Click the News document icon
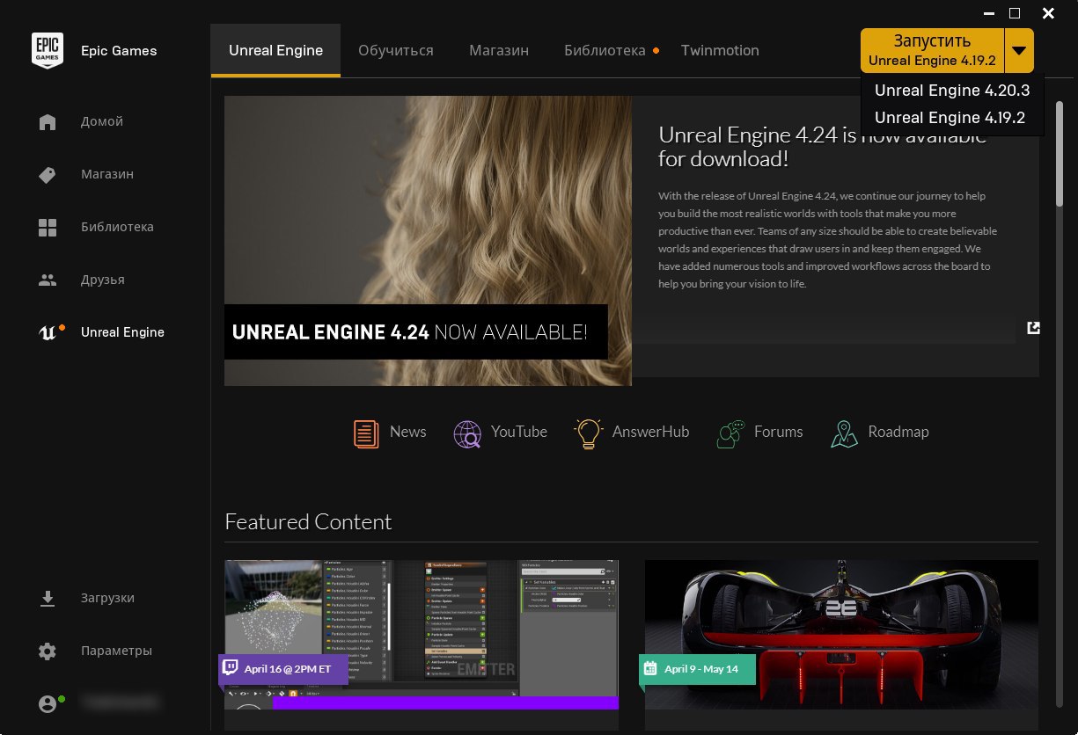The height and width of the screenshot is (735, 1078). (366, 433)
